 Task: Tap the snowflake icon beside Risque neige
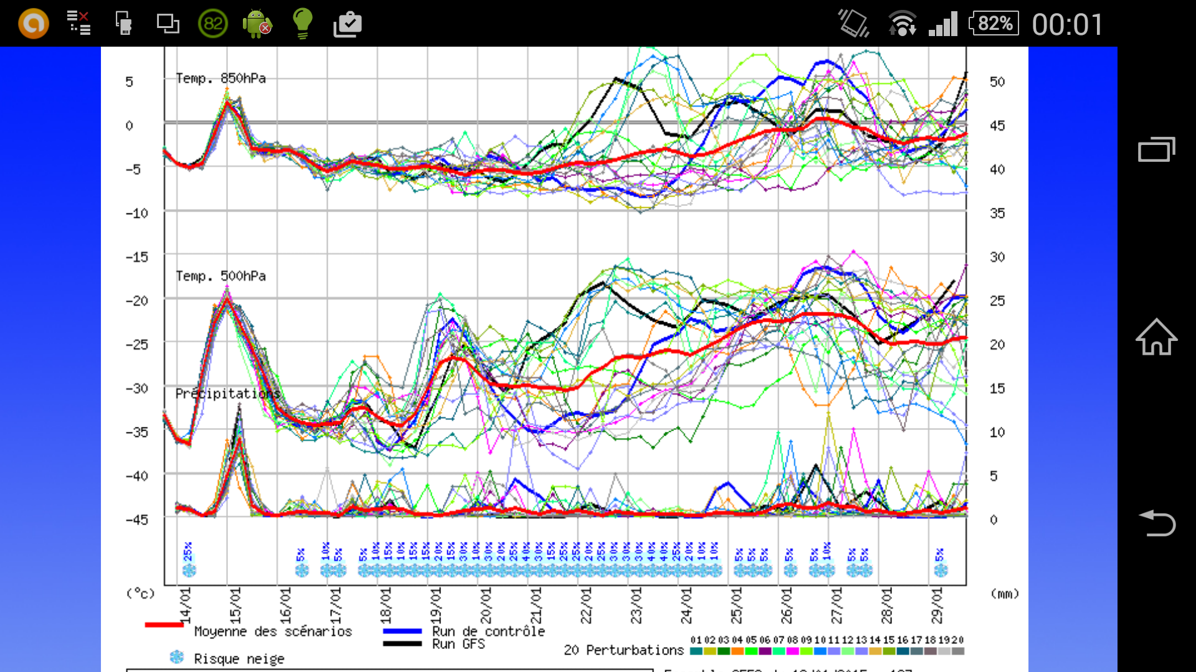[177, 657]
